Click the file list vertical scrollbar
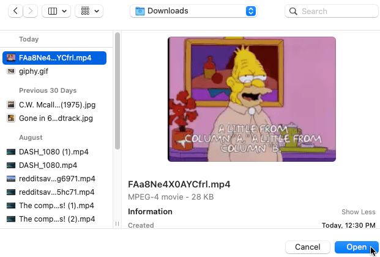Screen dimensions: 380x257 coord(117,91)
